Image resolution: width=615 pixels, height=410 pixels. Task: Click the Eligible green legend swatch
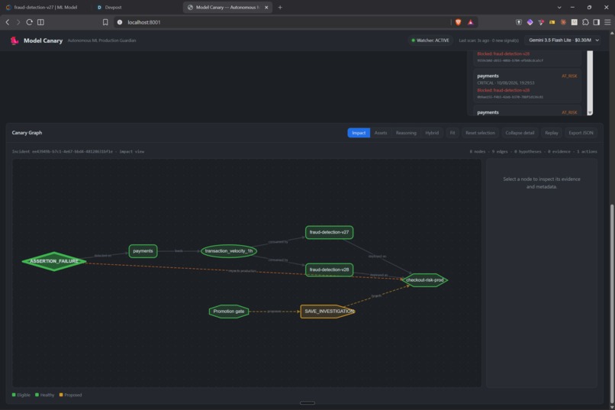[x=14, y=395]
